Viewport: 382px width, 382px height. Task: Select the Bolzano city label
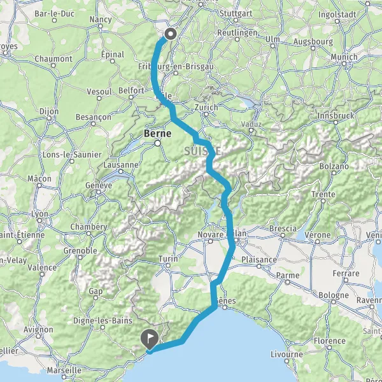coord(334,166)
